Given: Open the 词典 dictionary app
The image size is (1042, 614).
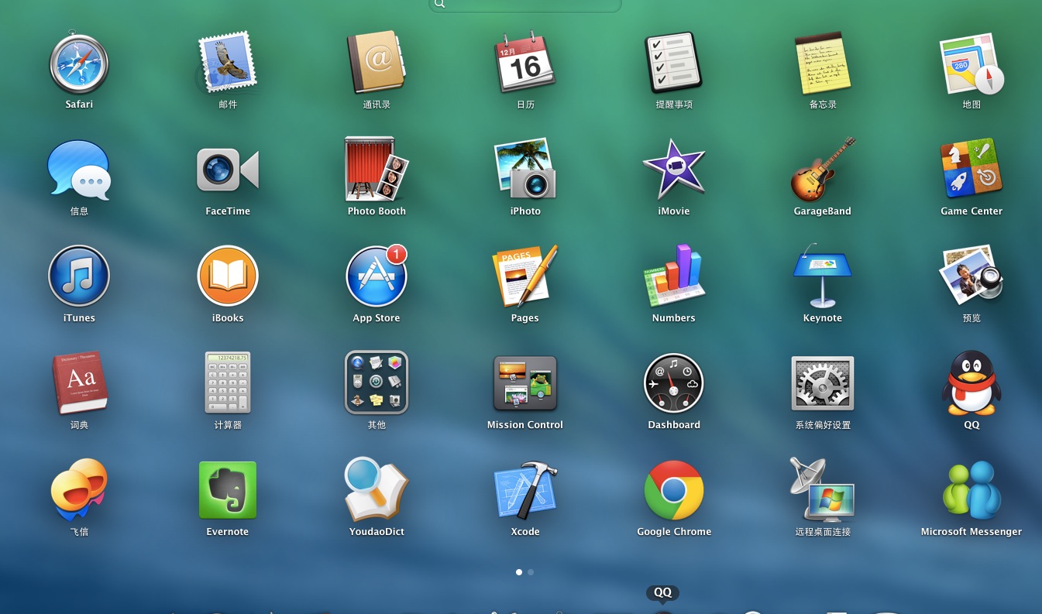Looking at the screenshot, I should click(79, 383).
